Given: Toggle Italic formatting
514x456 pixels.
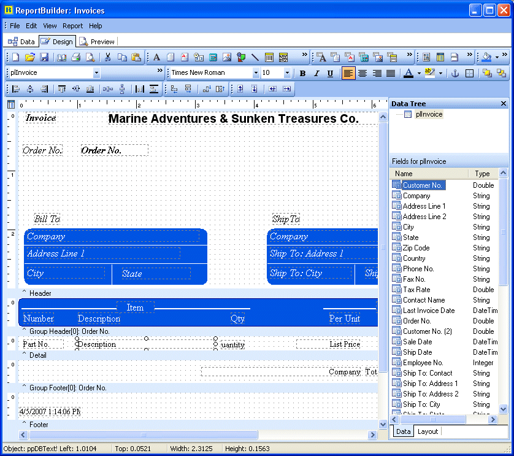Looking at the screenshot, I should click(316, 73).
